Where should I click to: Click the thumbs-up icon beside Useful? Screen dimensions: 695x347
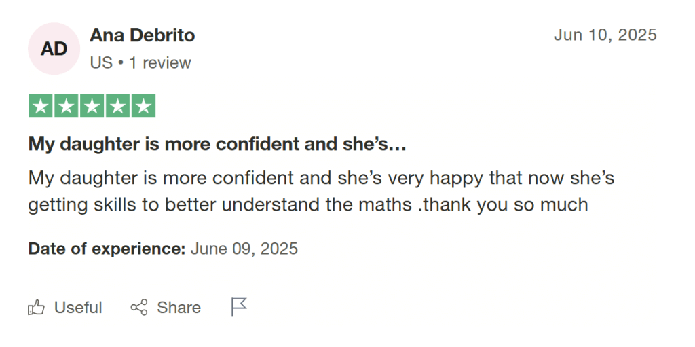coord(36,308)
